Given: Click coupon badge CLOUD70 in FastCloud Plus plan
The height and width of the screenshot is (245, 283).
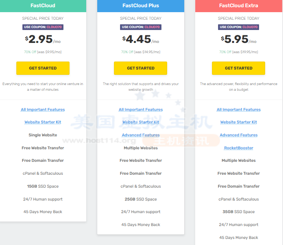Looking at the screenshot, I should tap(141, 27).
